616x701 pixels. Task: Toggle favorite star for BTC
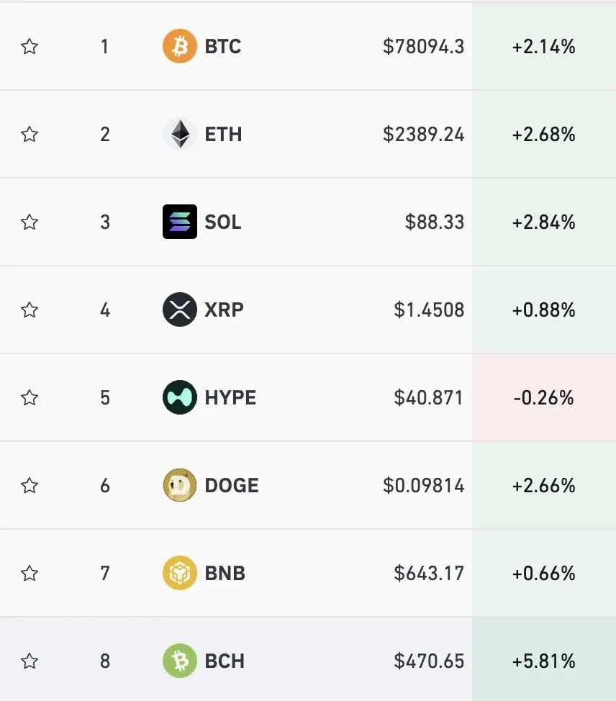coord(30,46)
